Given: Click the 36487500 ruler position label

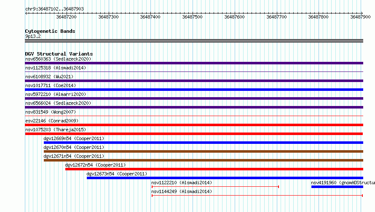Looking at the screenshot, I should [x=192, y=17].
